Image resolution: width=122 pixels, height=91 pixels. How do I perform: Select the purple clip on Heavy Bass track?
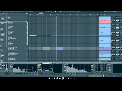click(x=60, y=49)
